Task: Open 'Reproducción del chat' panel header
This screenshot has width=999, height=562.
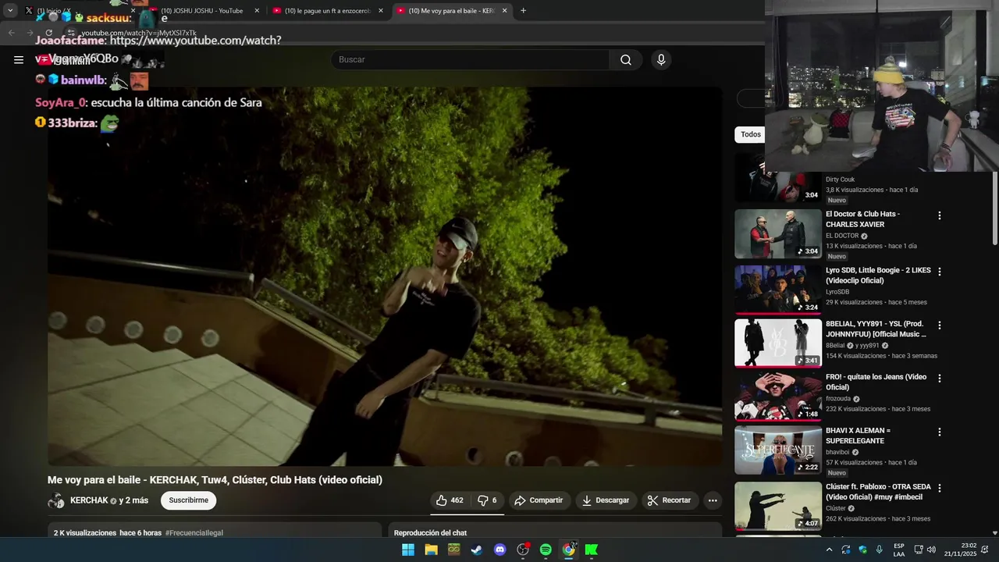Action: tap(430, 533)
